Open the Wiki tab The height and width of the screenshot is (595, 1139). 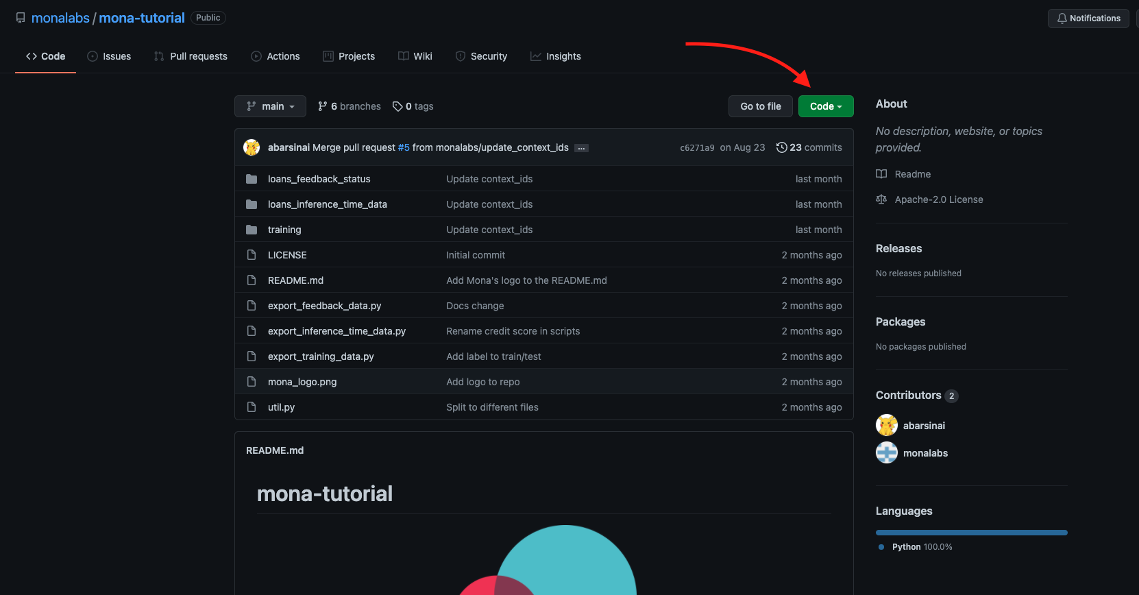tap(415, 56)
